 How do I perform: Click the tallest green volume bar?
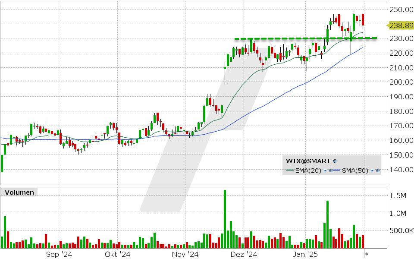(225, 219)
